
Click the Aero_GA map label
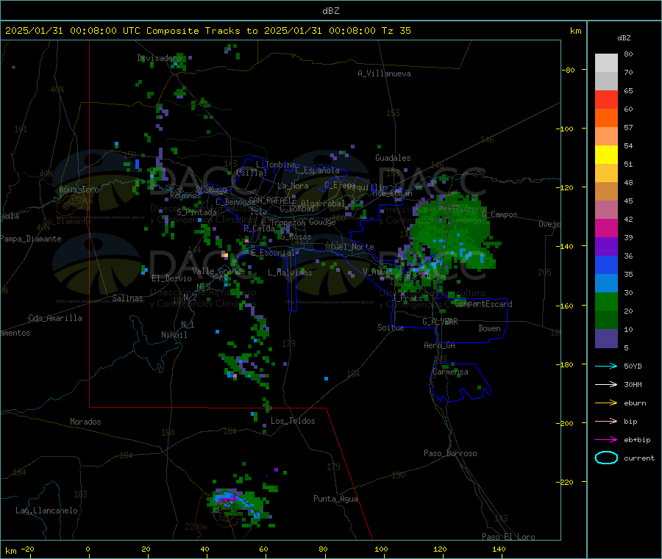(440, 345)
